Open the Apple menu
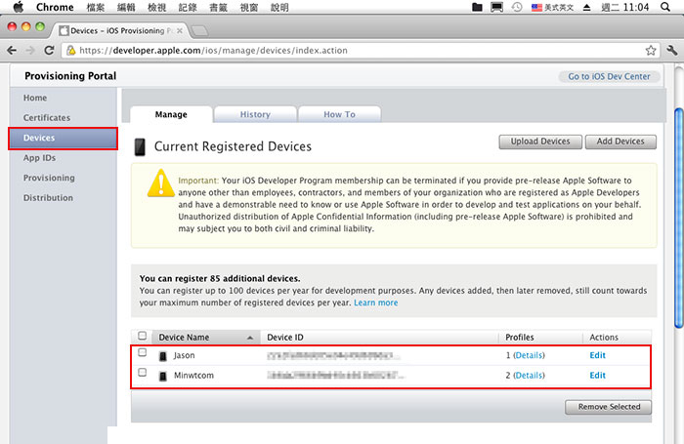This screenshot has height=444, width=684. click(x=19, y=7)
